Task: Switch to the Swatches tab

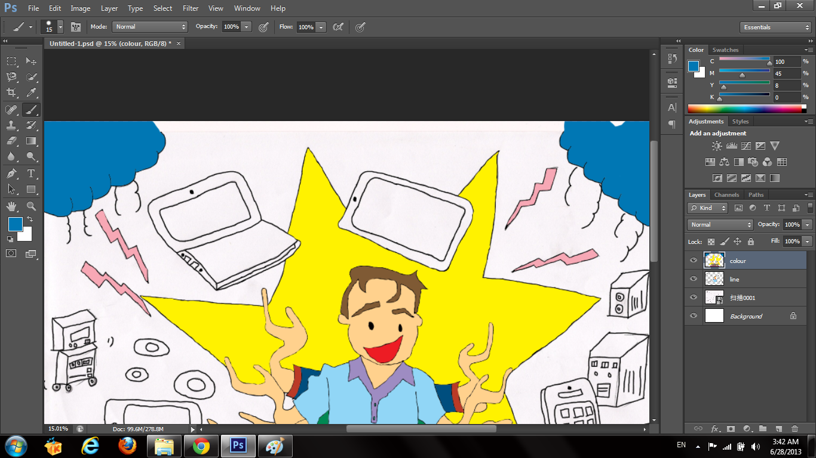Action: pos(725,50)
